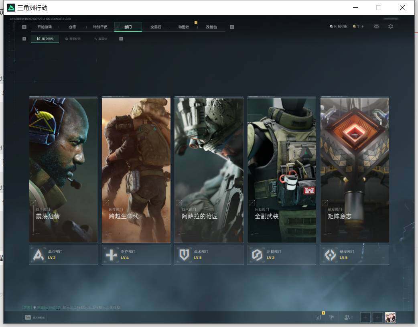Open the 开始游戏 tab
The image size is (418, 327).
(45, 27)
